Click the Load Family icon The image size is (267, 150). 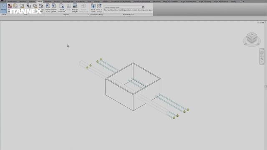point(93,8)
